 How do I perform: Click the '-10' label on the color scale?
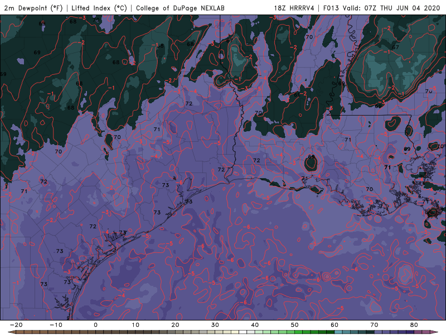pyautogui.click(x=56, y=325)
